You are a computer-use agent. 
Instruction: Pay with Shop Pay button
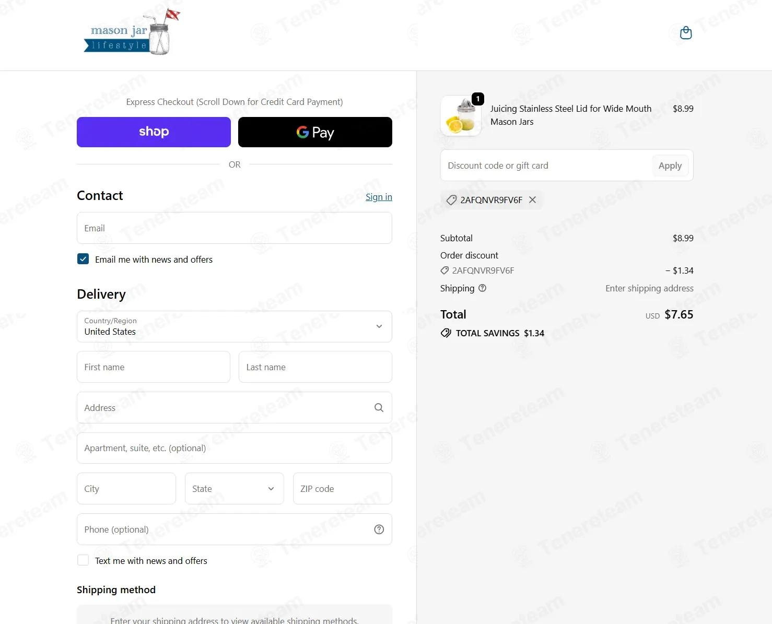(154, 132)
